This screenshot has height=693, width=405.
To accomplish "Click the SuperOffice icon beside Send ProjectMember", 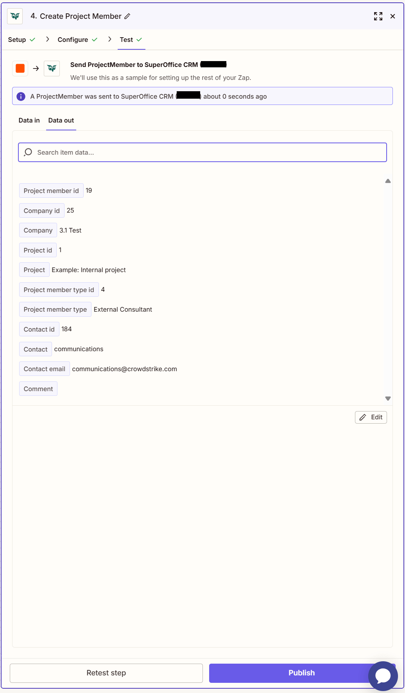I will coord(52,69).
